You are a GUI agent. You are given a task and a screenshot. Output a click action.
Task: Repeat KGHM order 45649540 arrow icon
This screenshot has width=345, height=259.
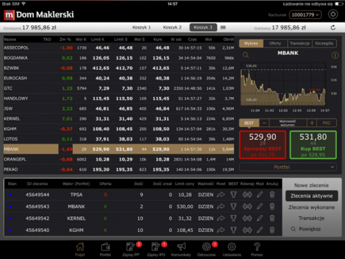click(x=221, y=230)
